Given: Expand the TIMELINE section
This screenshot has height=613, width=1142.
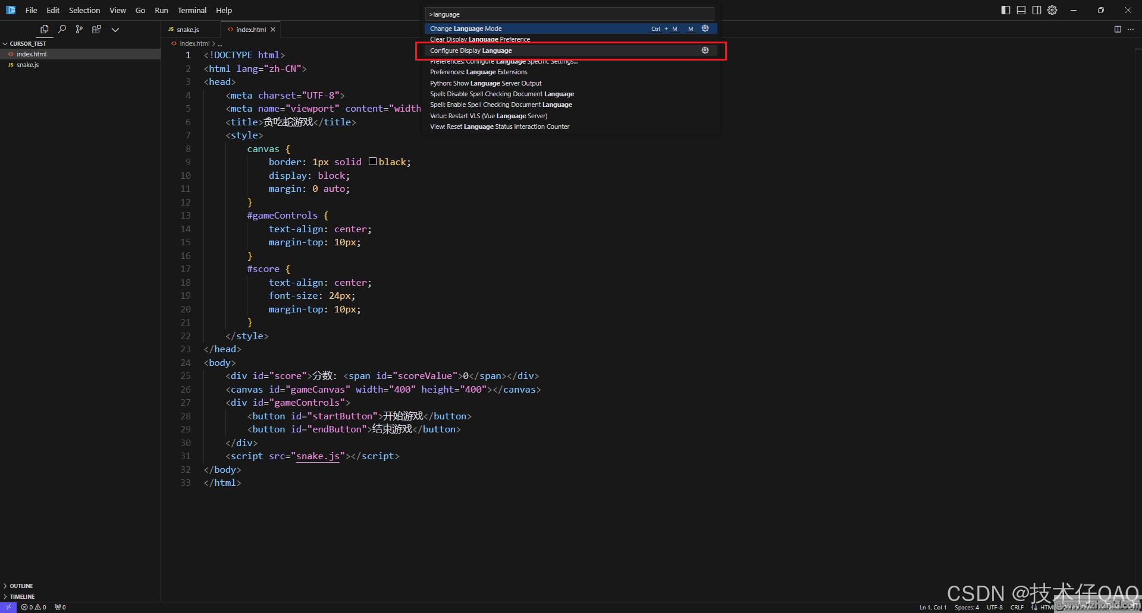Looking at the screenshot, I should coord(22,596).
